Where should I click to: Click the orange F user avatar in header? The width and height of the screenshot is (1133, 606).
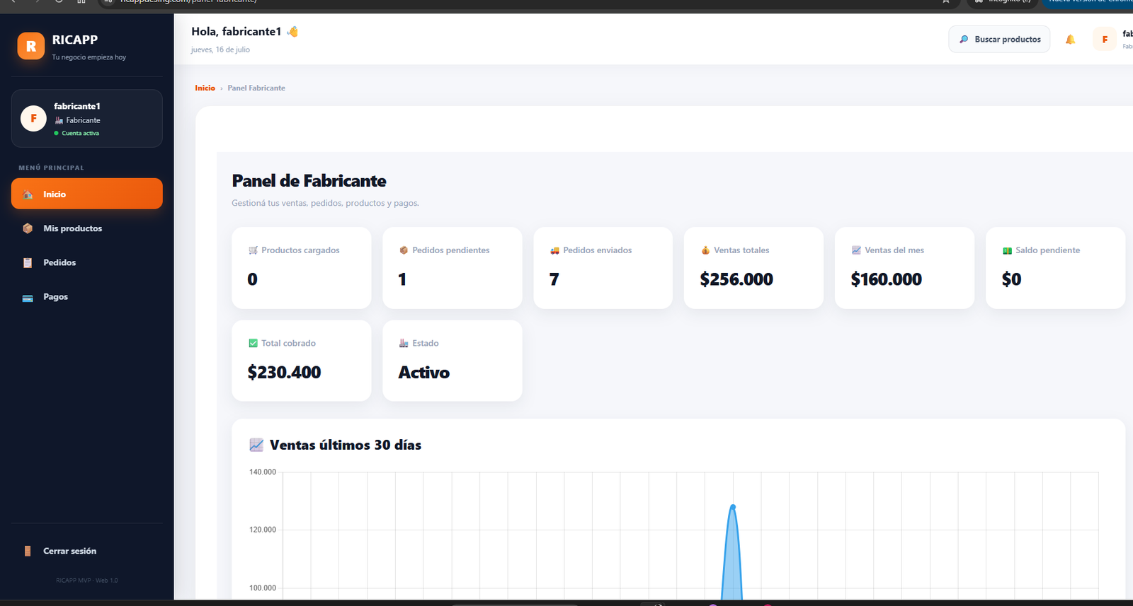click(x=1105, y=40)
